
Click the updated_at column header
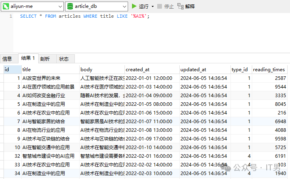point(205,70)
